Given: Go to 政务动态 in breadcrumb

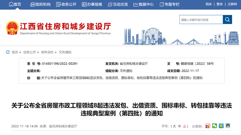Looking at the screenshot, I should [x=47, y=52].
